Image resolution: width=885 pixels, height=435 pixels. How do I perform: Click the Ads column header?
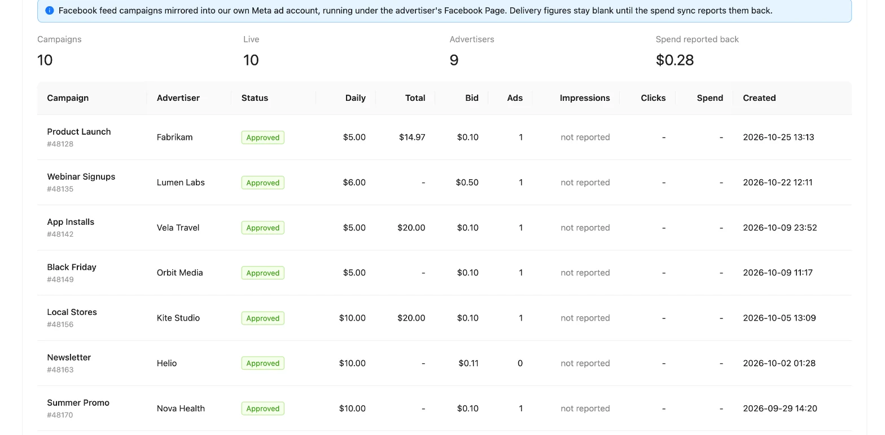point(515,98)
